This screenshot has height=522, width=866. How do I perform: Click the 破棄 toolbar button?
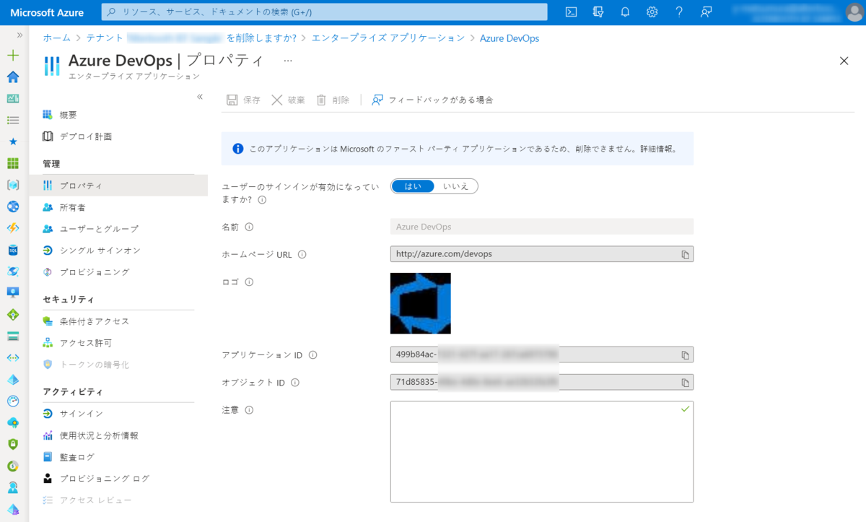288,100
